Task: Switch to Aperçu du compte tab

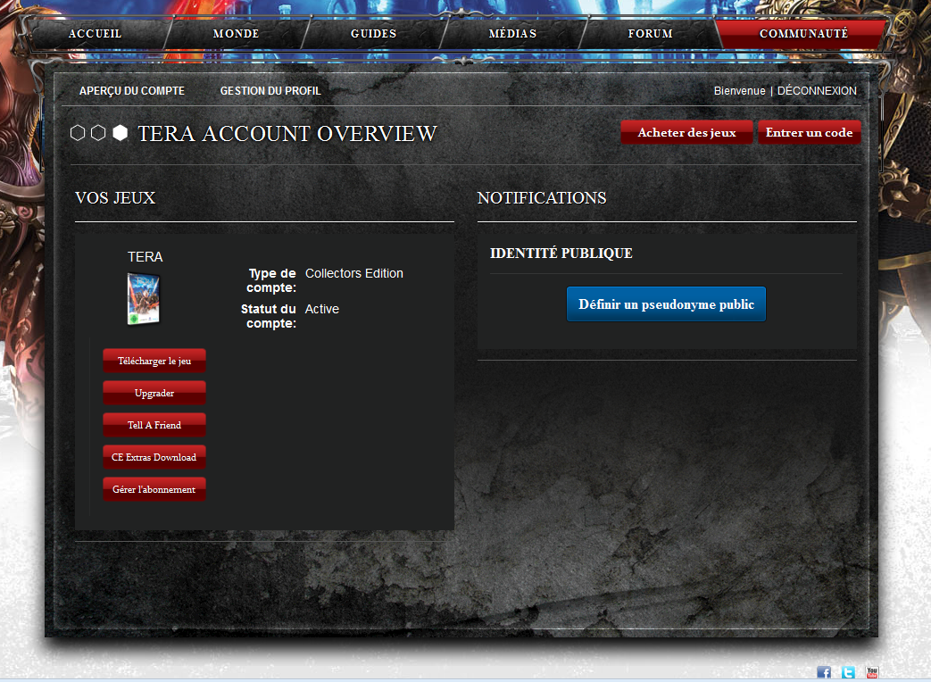Action: click(132, 91)
